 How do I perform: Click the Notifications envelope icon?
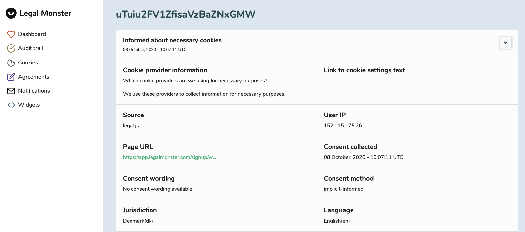coord(11,91)
